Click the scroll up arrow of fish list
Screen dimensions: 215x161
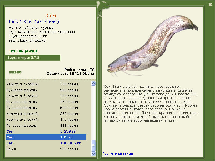[93, 83]
